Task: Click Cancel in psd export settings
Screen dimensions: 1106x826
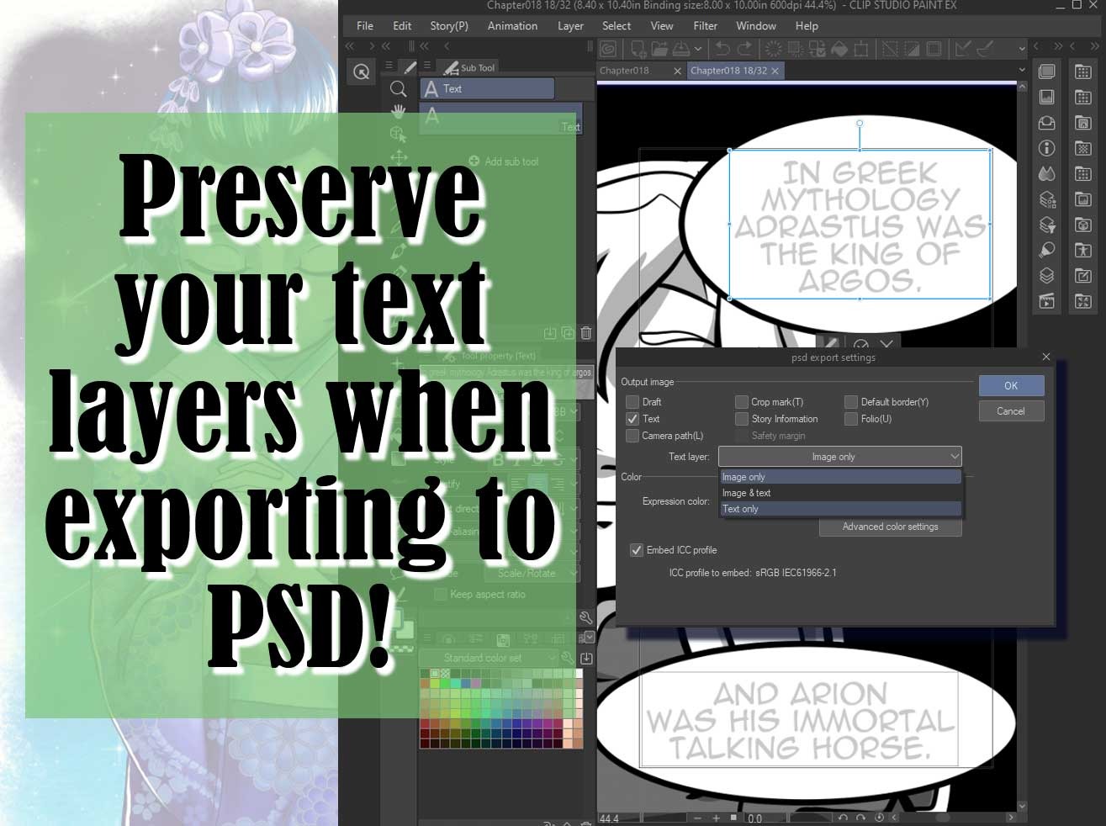Action: (x=1011, y=411)
